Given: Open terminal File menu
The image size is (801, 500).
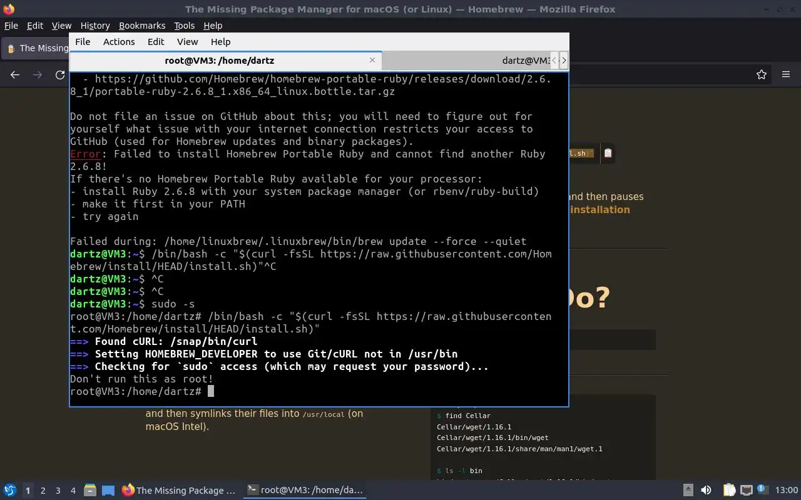Looking at the screenshot, I should click(x=83, y=42).
